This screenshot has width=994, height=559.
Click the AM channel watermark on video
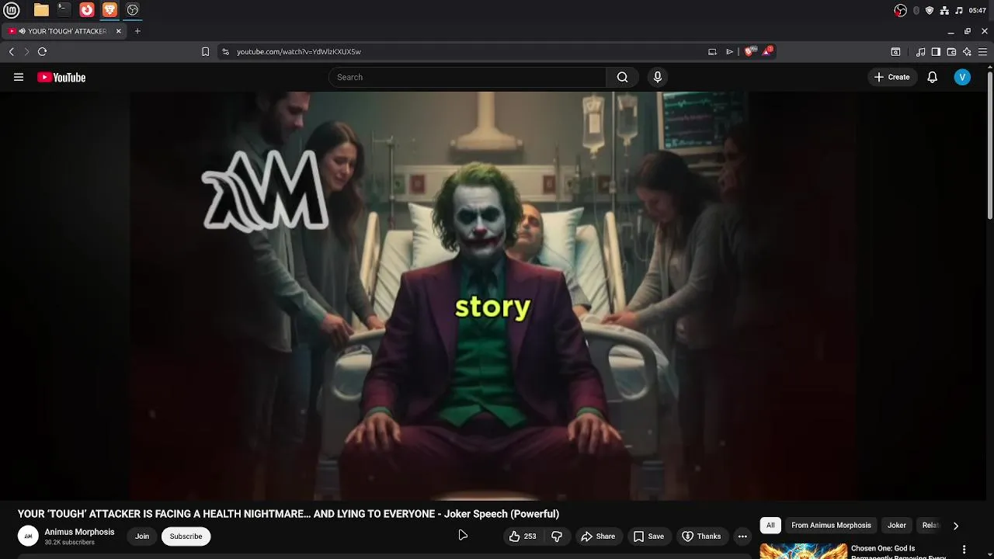click(265, 191)
